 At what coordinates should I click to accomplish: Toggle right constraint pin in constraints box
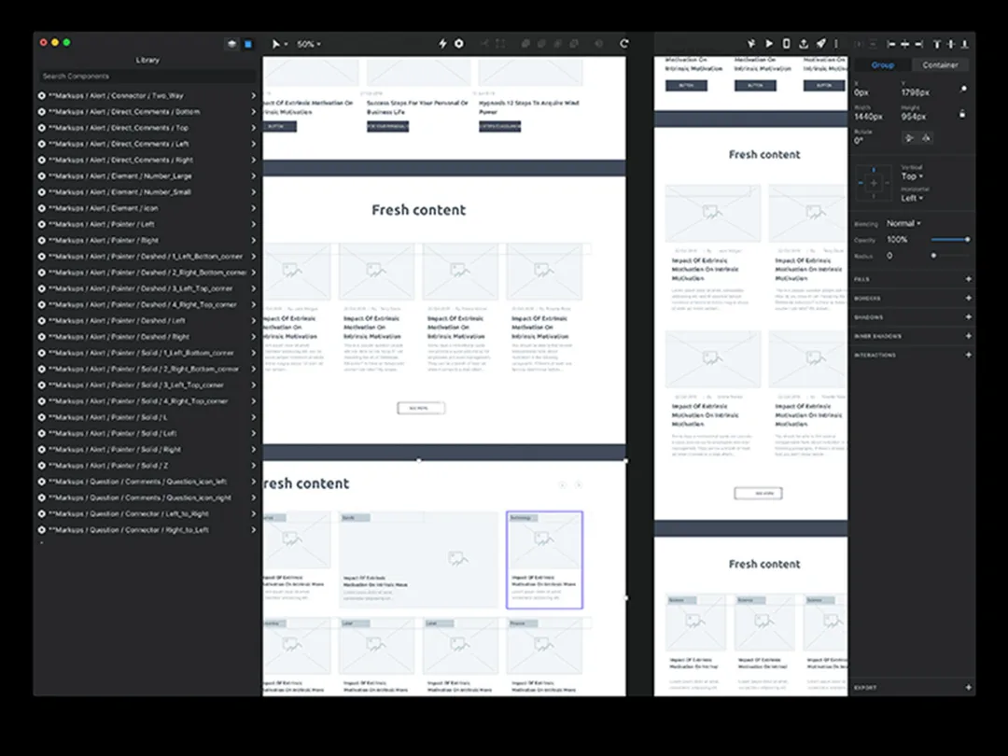click(887, 183)
